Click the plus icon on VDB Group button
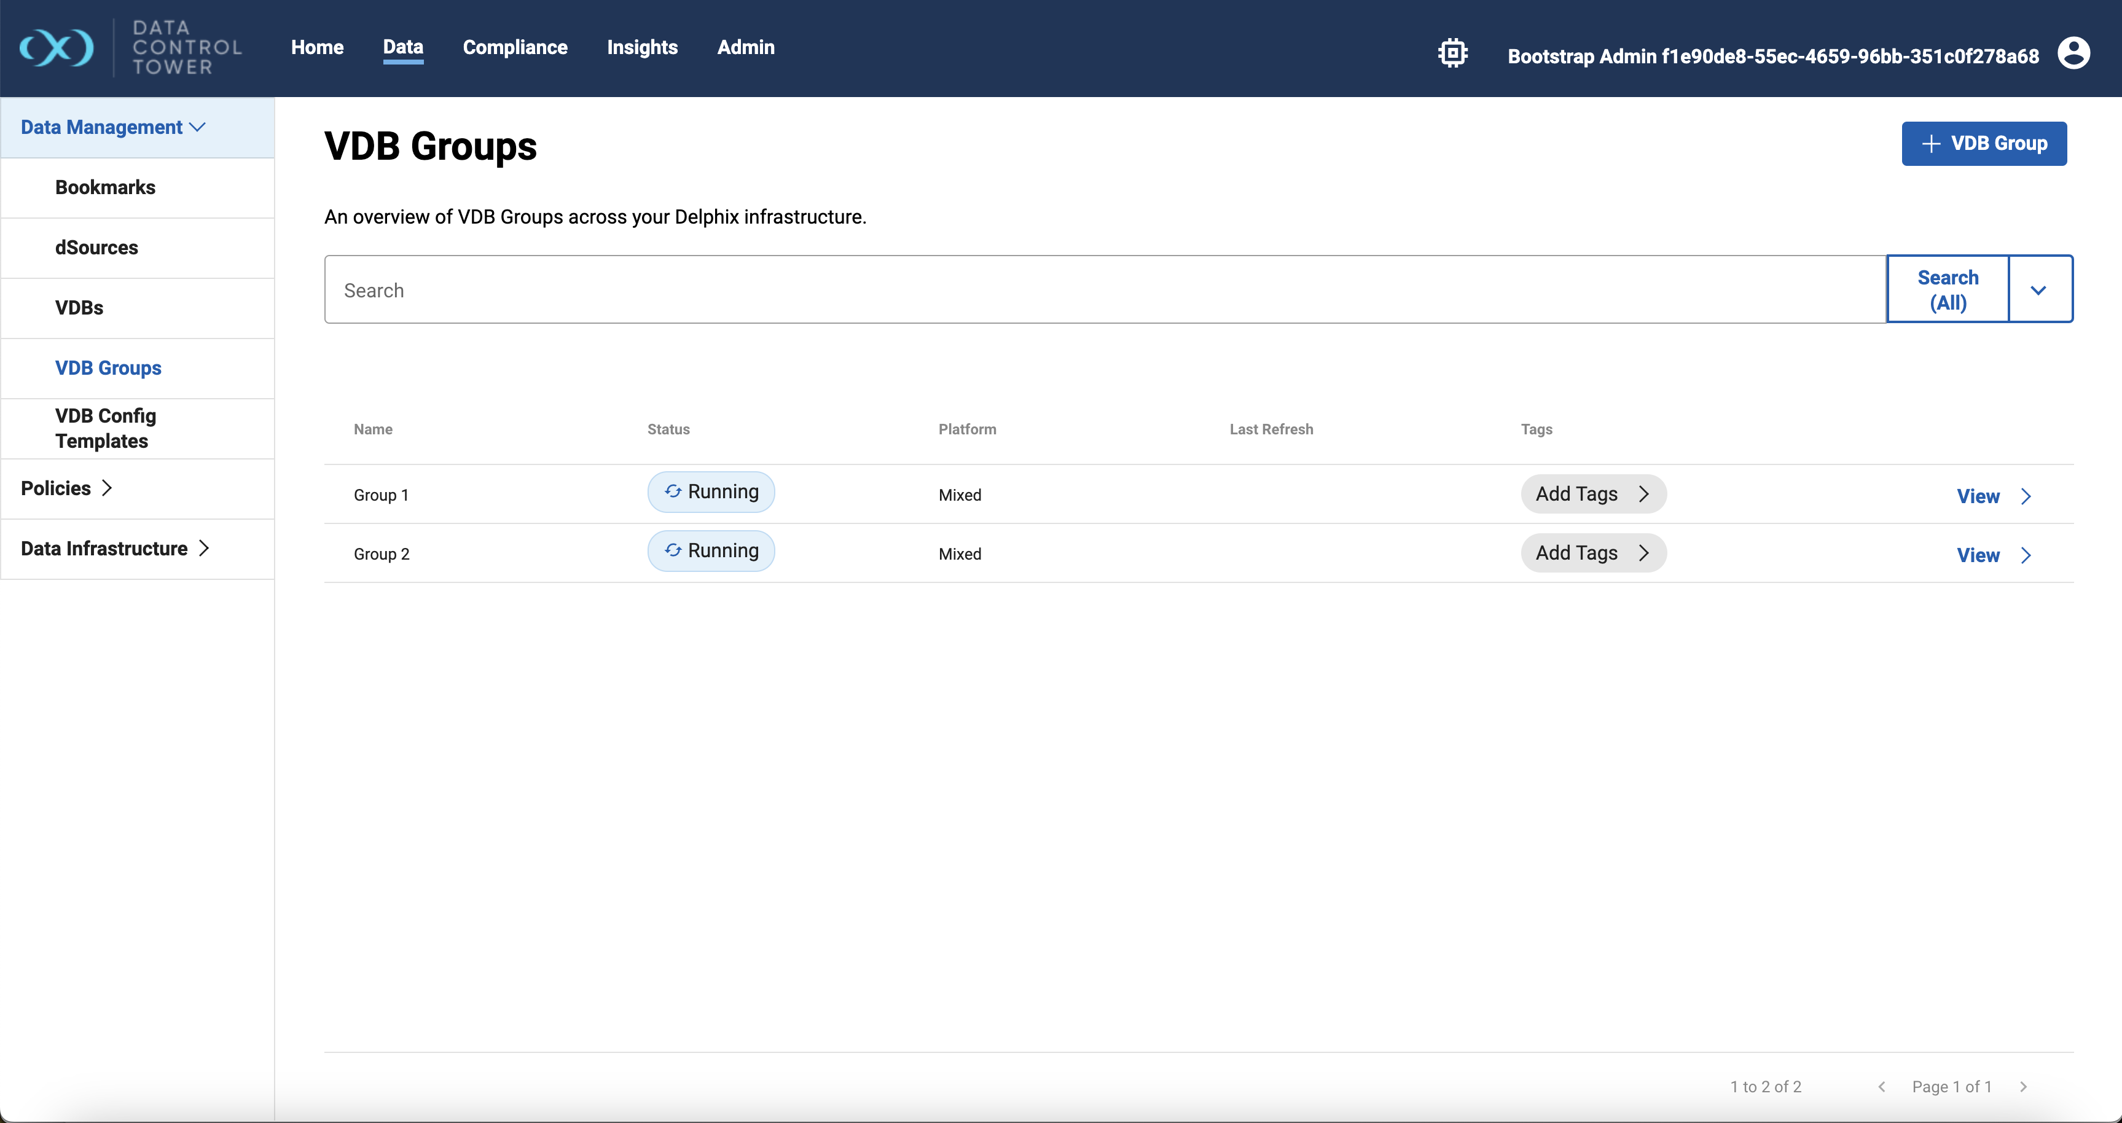The image size is (2122, 1123). pyautogui.click(x=1930, y=144)
